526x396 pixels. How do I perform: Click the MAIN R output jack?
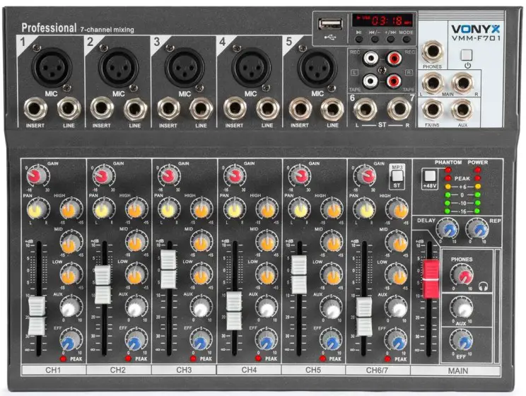point(462,83)
